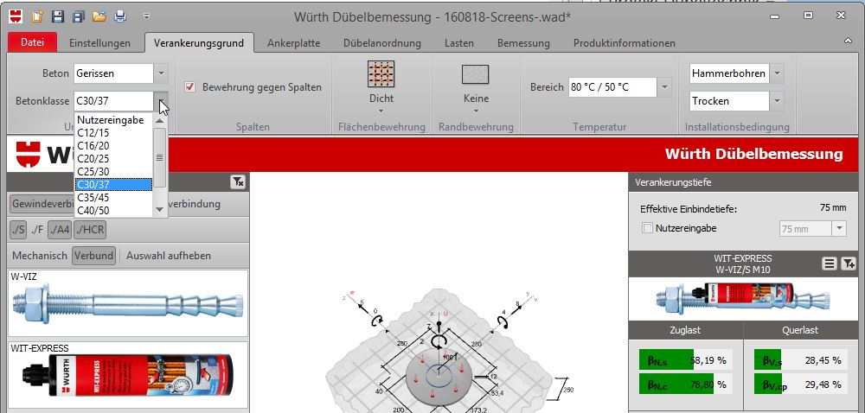
Task: Click the Dicht Flächenbewehrung mesh icon
Action: click(x=381, y=74)
